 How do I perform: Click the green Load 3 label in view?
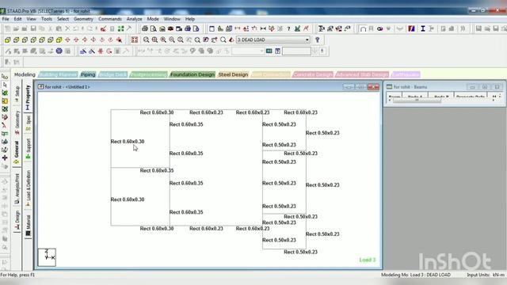(368, 260)
